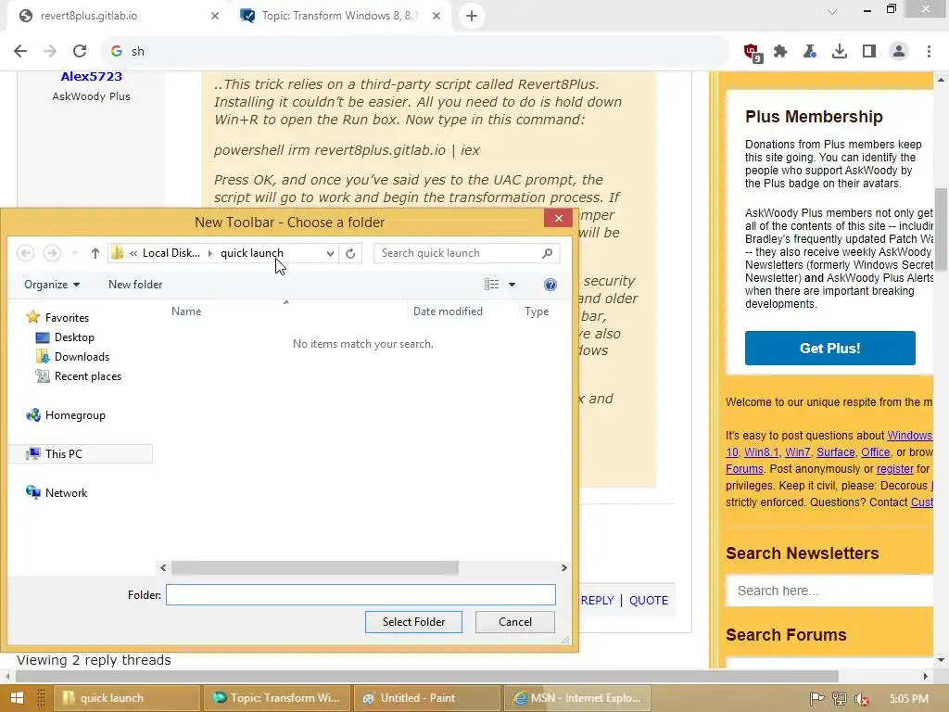This screenshot has width=949, height=712.
Task: Sort by Type column header
Action: (x=537, y=311)
